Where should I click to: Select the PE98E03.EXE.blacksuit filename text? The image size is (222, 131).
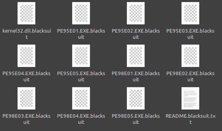pos(26,119)
